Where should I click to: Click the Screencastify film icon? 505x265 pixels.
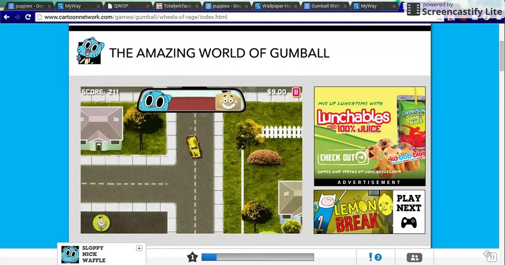(x=413, y=9)
